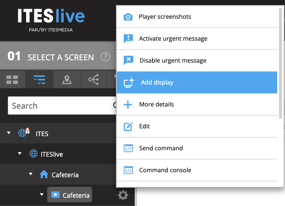Collapse the Cafeteria player node arrow

pos(41,195)
